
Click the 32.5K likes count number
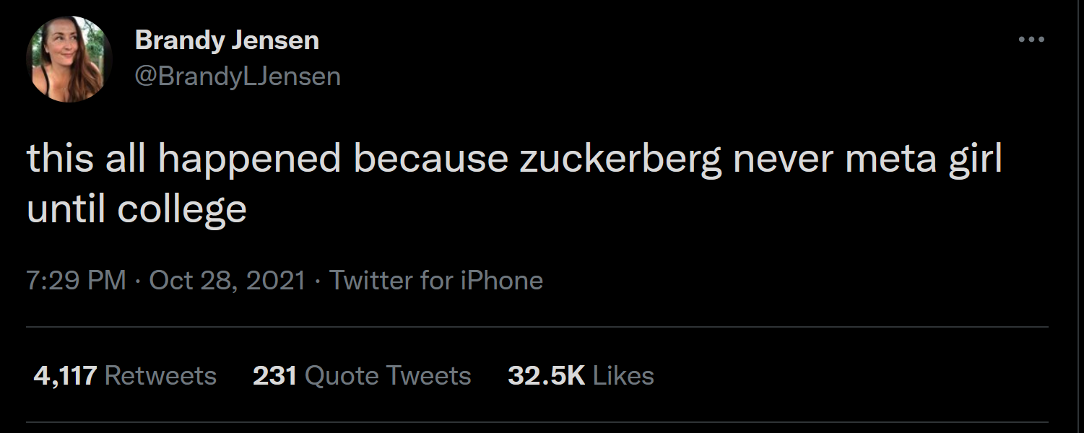546,375
